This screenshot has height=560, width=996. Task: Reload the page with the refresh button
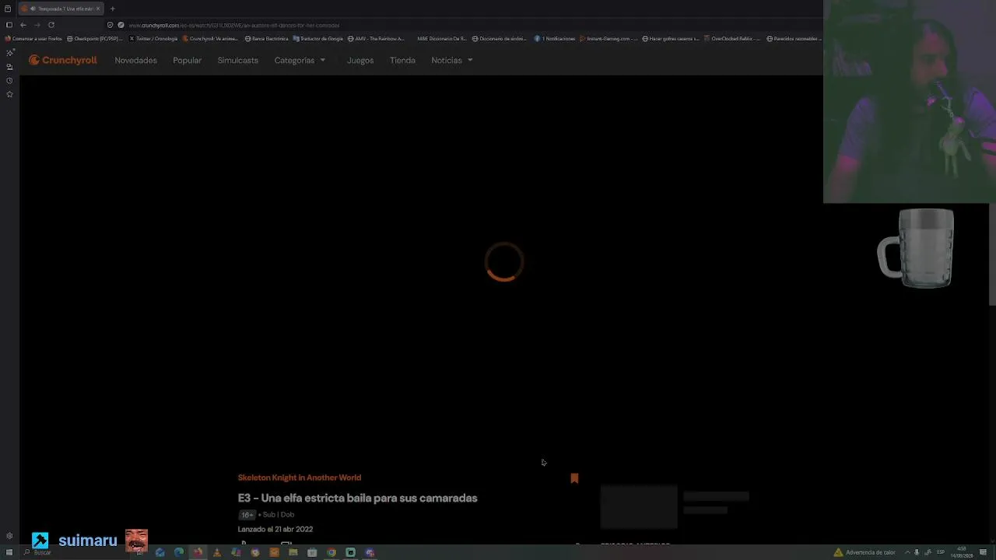pos(51,25)
